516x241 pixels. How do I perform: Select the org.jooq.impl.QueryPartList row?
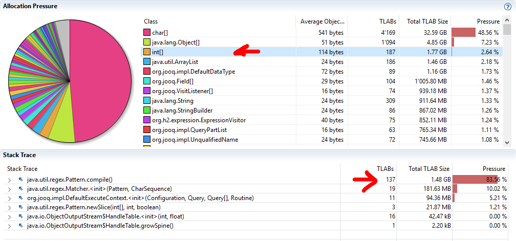click(321, 129)
